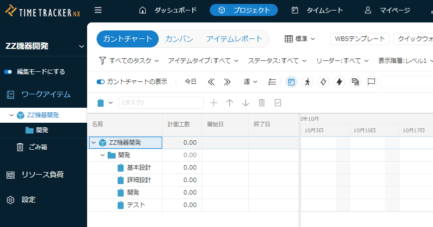The width and height of the screenshot is (433, 227).
Task: Collapse the 開発 folder in the grid
Action: (103, 155)
